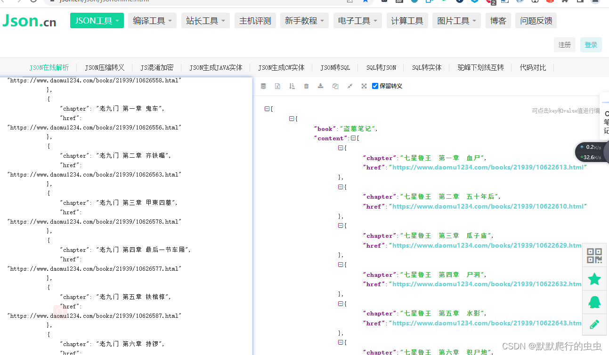
Task: Collapse the root array bracket node
Action: 267,109
